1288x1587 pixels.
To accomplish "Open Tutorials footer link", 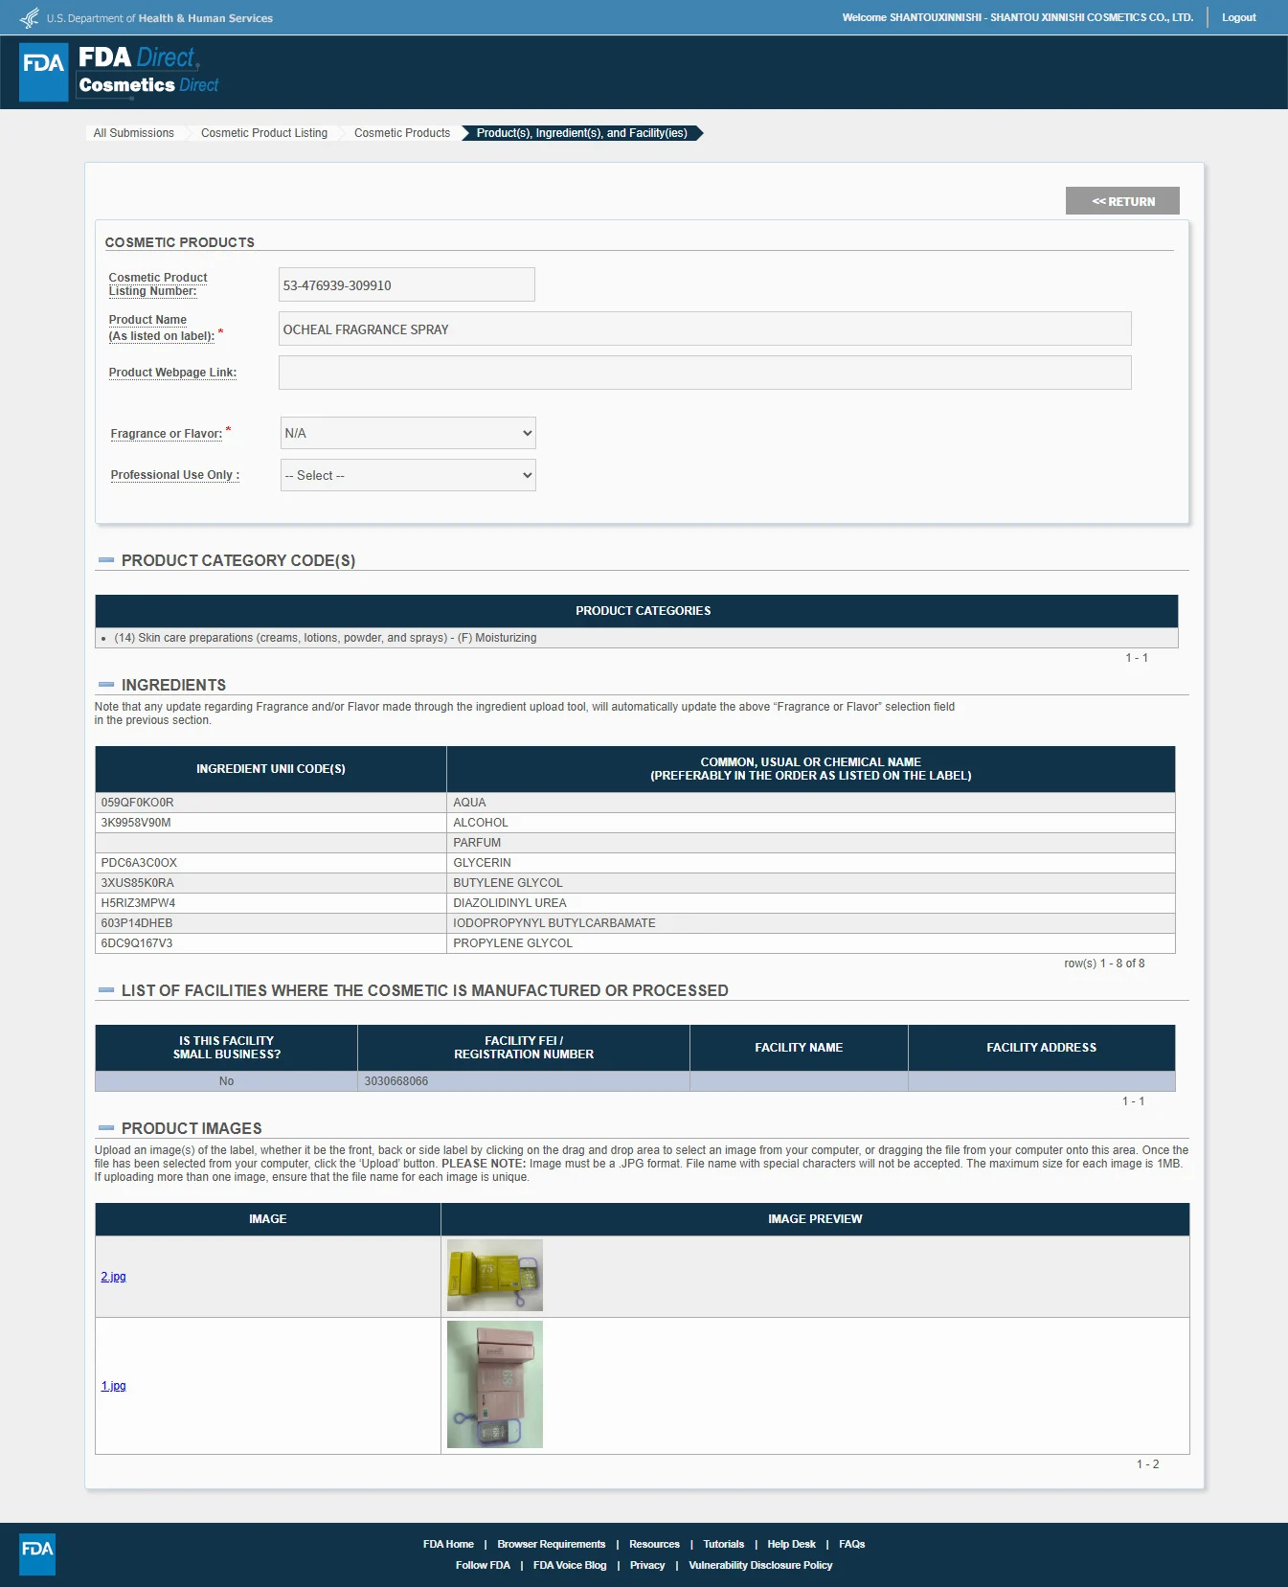I will [723, 1544].
